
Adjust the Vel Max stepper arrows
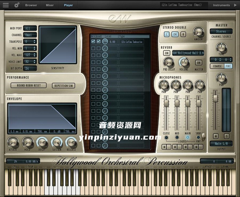[x=35, y=55]
